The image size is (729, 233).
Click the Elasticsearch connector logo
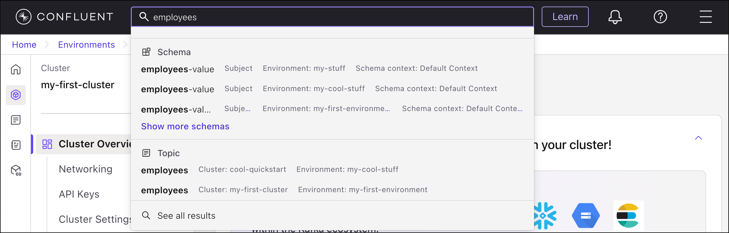point(628,216)
